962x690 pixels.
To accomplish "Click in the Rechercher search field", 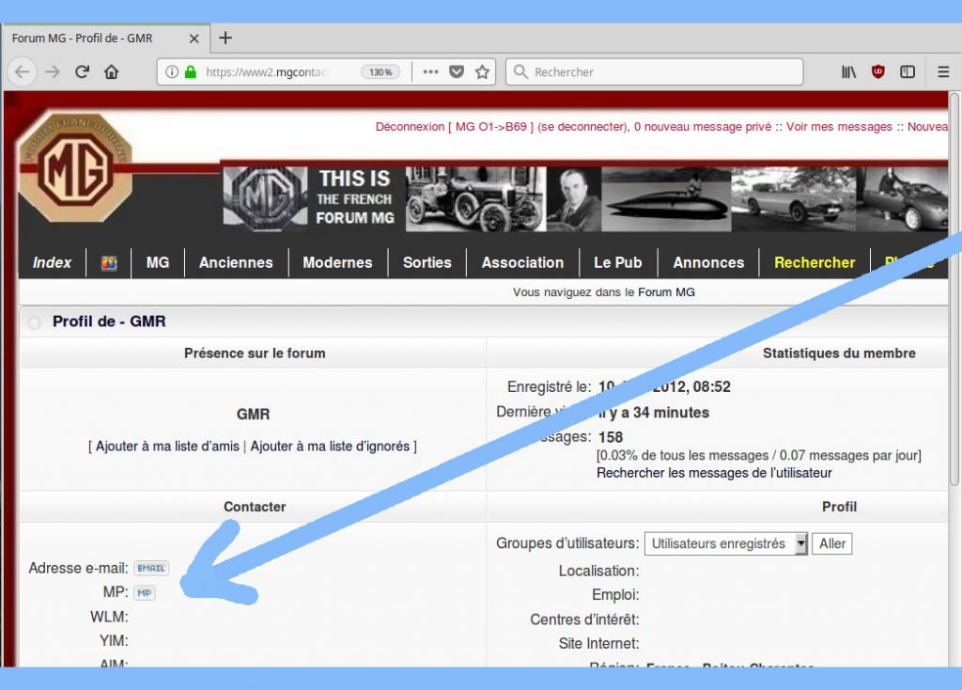I will (x=654, y=71).
